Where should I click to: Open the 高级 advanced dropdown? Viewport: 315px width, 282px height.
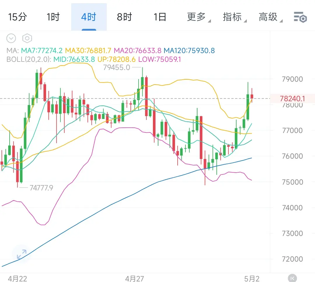[270, 17]
